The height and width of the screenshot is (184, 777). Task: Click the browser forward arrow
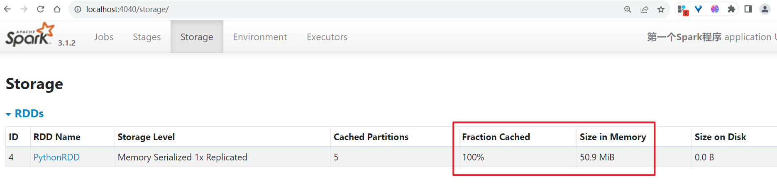24,9
